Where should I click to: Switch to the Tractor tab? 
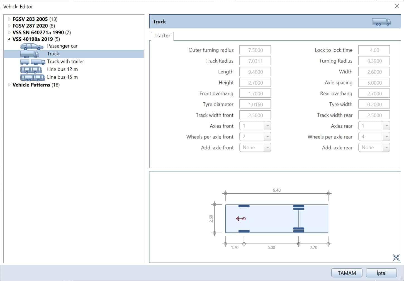click(x=162, y=36)
